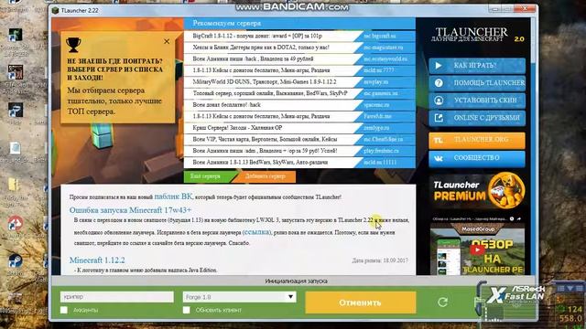Screen dimensions: 586x329
Task: Open the white document file on the desktop
Action: pos(15,148)
